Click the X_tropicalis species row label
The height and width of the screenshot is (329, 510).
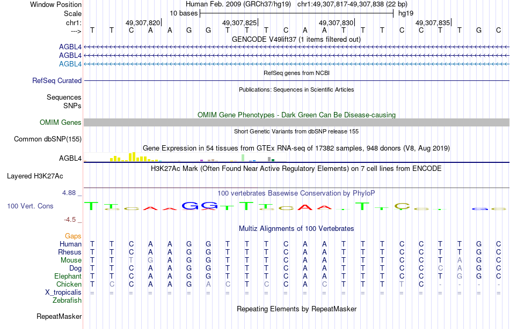(63, 293)
